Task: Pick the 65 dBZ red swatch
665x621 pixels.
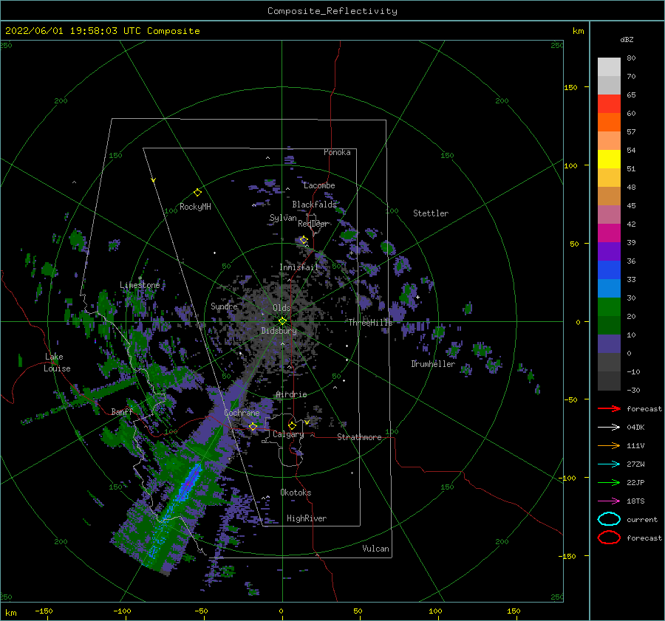Action: [x=609, y=104]
